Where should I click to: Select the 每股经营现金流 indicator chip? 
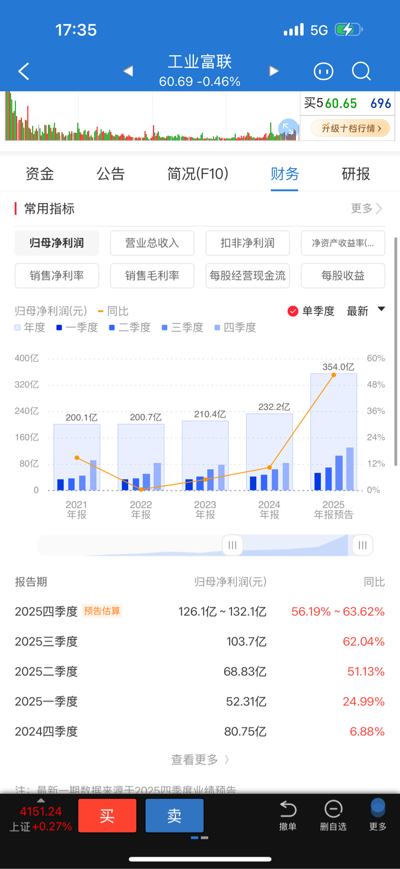[x=247, y=275]
